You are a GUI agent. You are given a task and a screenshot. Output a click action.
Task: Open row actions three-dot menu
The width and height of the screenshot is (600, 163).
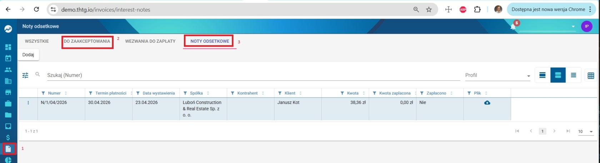(28, 102)
